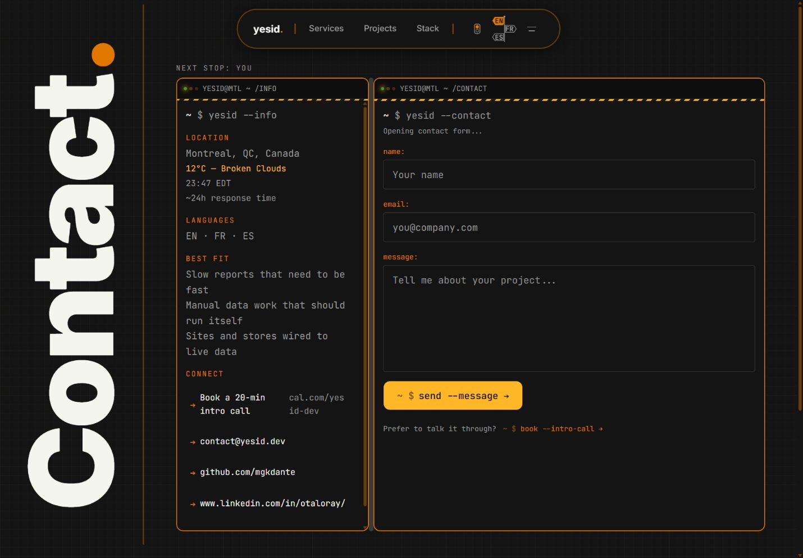Image resolution: width=803 pixels, height=558 pixels.
Task: Click the YESID@MTL ~ /INFO panel title
Action: click(x=239, y=89)
